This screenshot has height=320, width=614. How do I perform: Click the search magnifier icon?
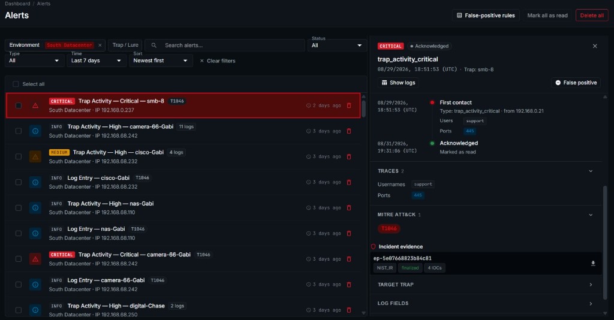[154, 46]
